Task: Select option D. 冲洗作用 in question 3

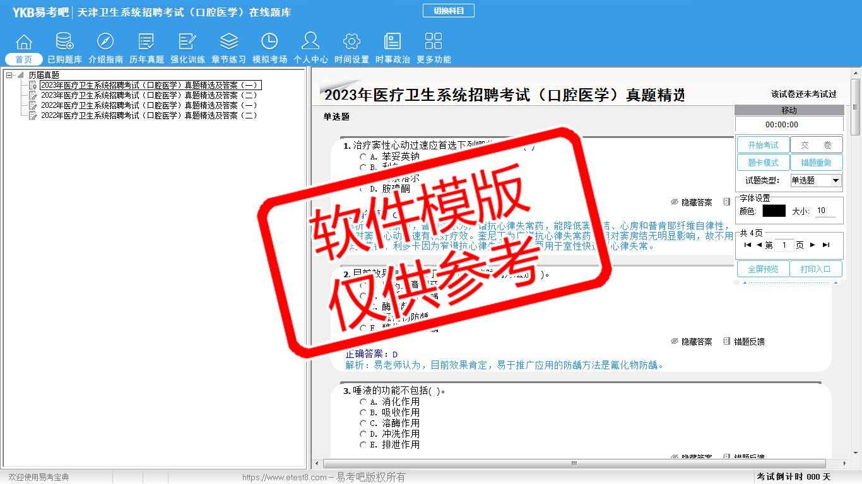Action: [363, 434]
